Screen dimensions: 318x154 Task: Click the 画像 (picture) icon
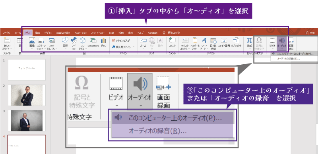(32, 40)
